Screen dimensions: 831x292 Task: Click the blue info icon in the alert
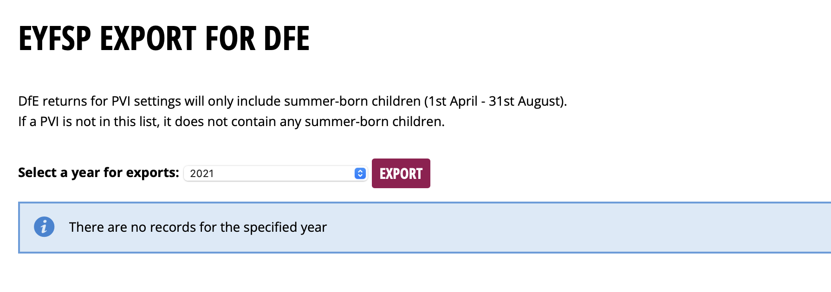[x=44, y=227]
